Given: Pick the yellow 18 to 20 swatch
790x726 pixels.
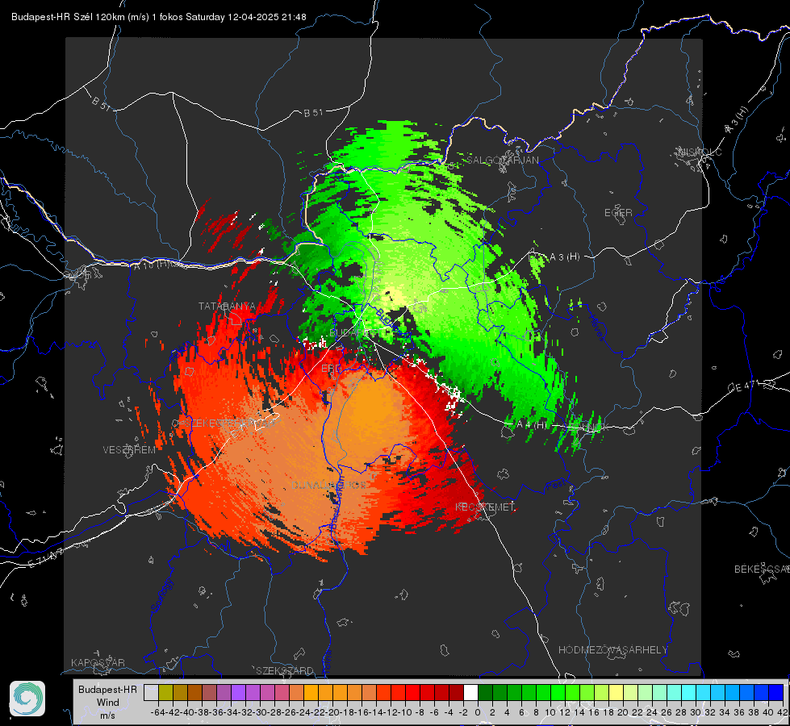Looking at the screenshot, I should click(x=616, y=692).
